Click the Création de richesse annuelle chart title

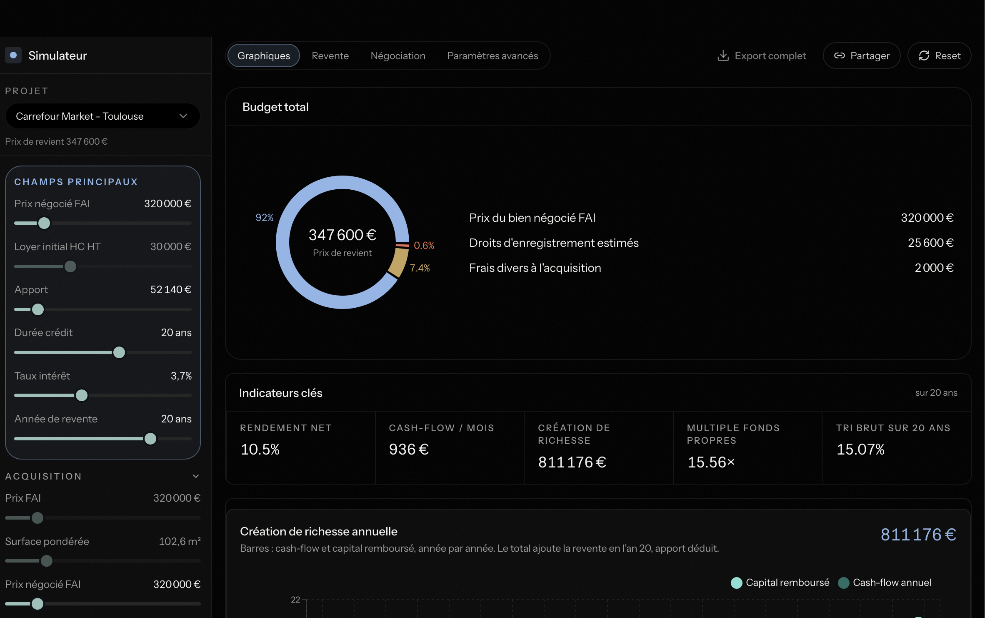pyautogui.click(x=319, y=532)
